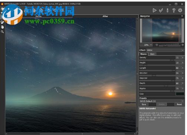The image size is (187, 135).
Task: Zoom in using the plus icon in Navigator
Action: (183, 45)
